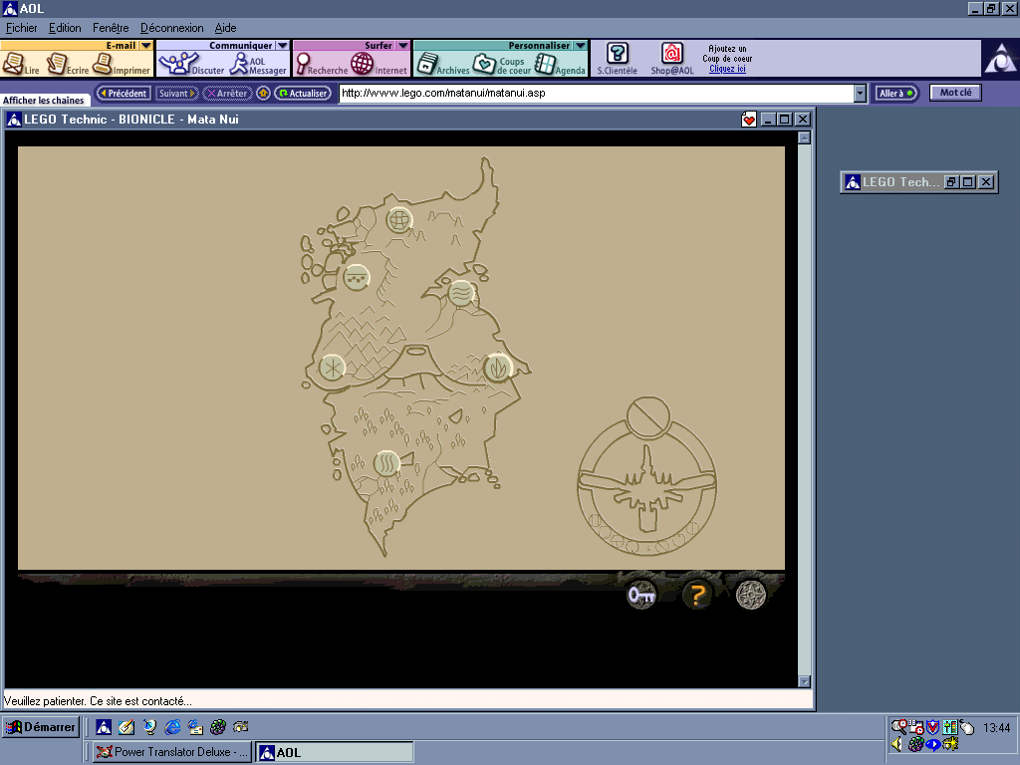The width and height of the screenshot is (1020, 765).
Task: Click the Arrêter stop button
Action: tap(227, 93)
